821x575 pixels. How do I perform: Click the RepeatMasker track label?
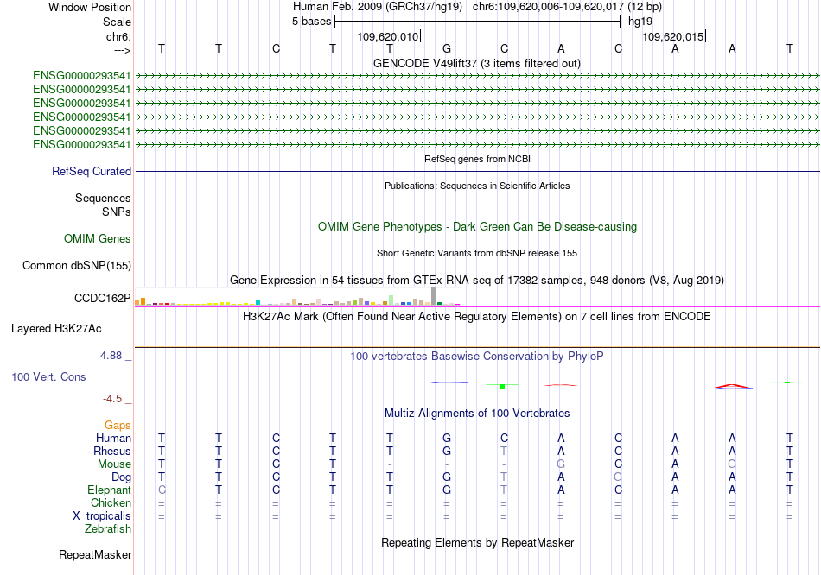pyautogui.click(x=95, y=554)
